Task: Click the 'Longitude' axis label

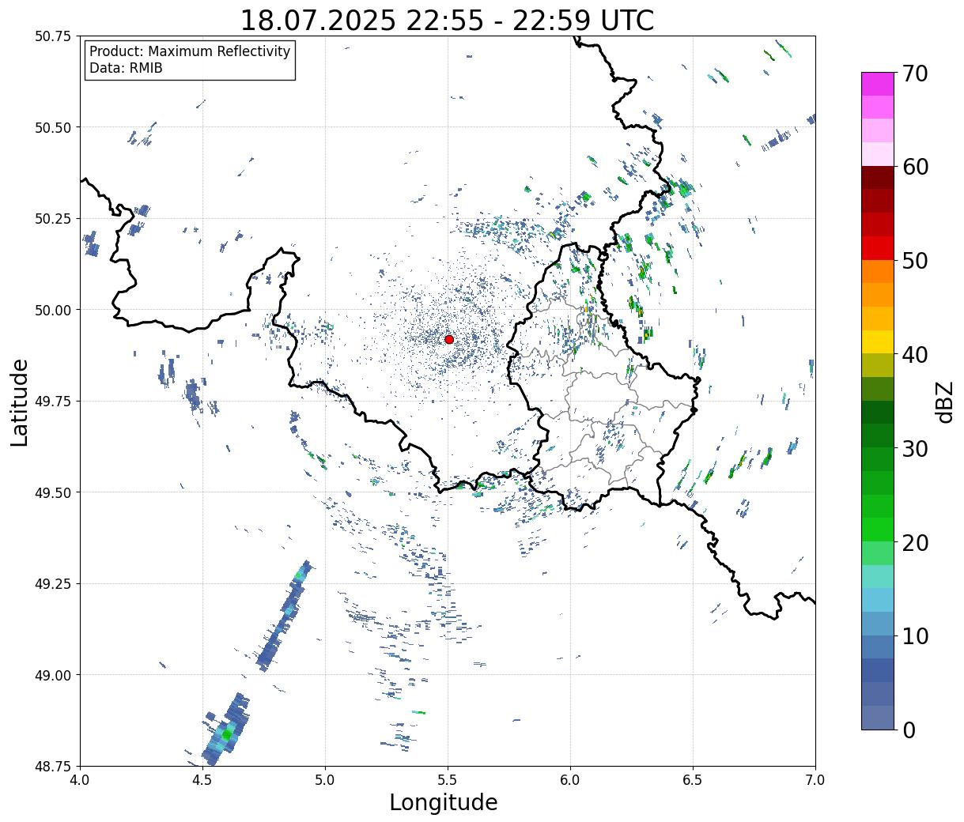Action: pyautogui.click(x=444, y=802)
